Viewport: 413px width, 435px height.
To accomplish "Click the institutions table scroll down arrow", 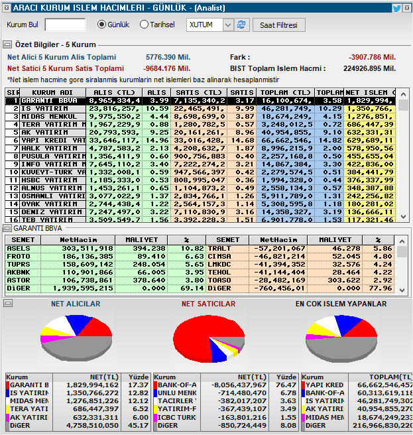I will 403,217.
